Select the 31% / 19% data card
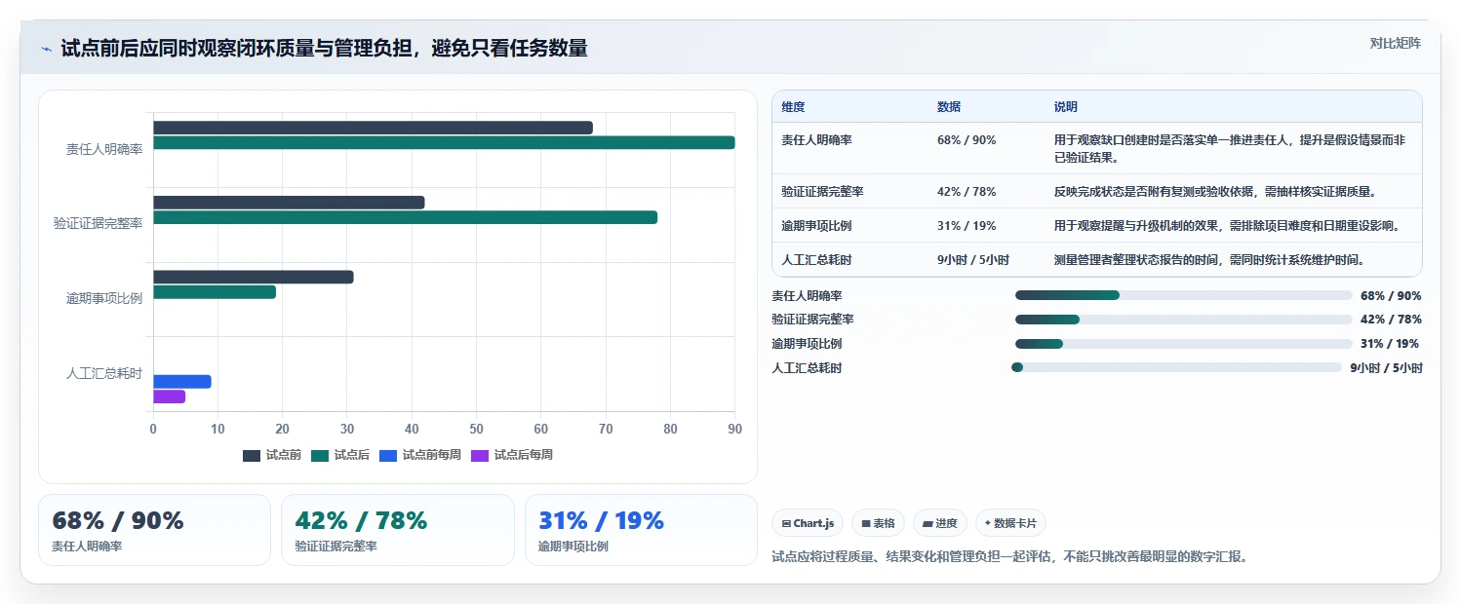The width and height of the screenshot is (1461, 604). [641, 530]
